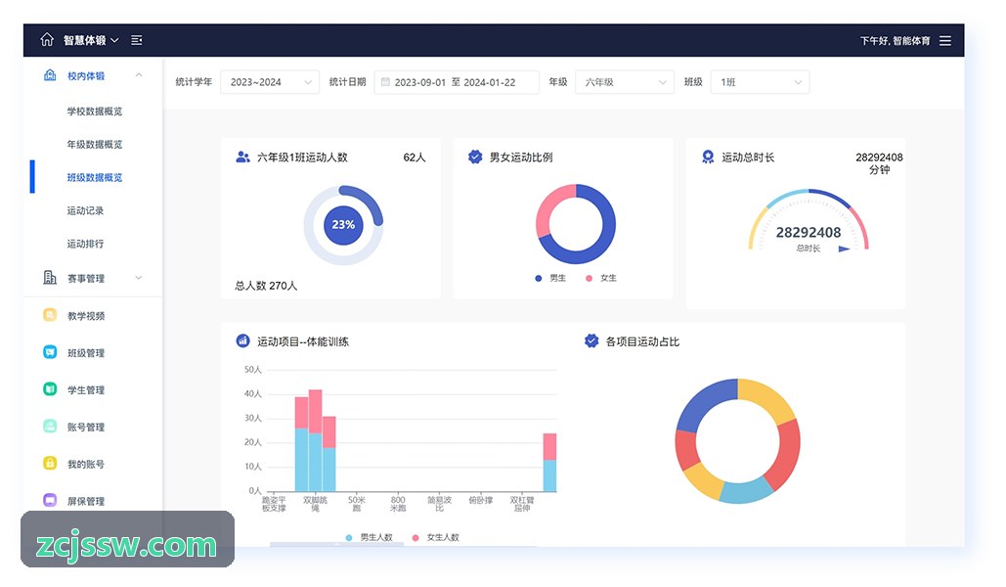Open the 年级 六年级 dropdown

tap(625, 82)
